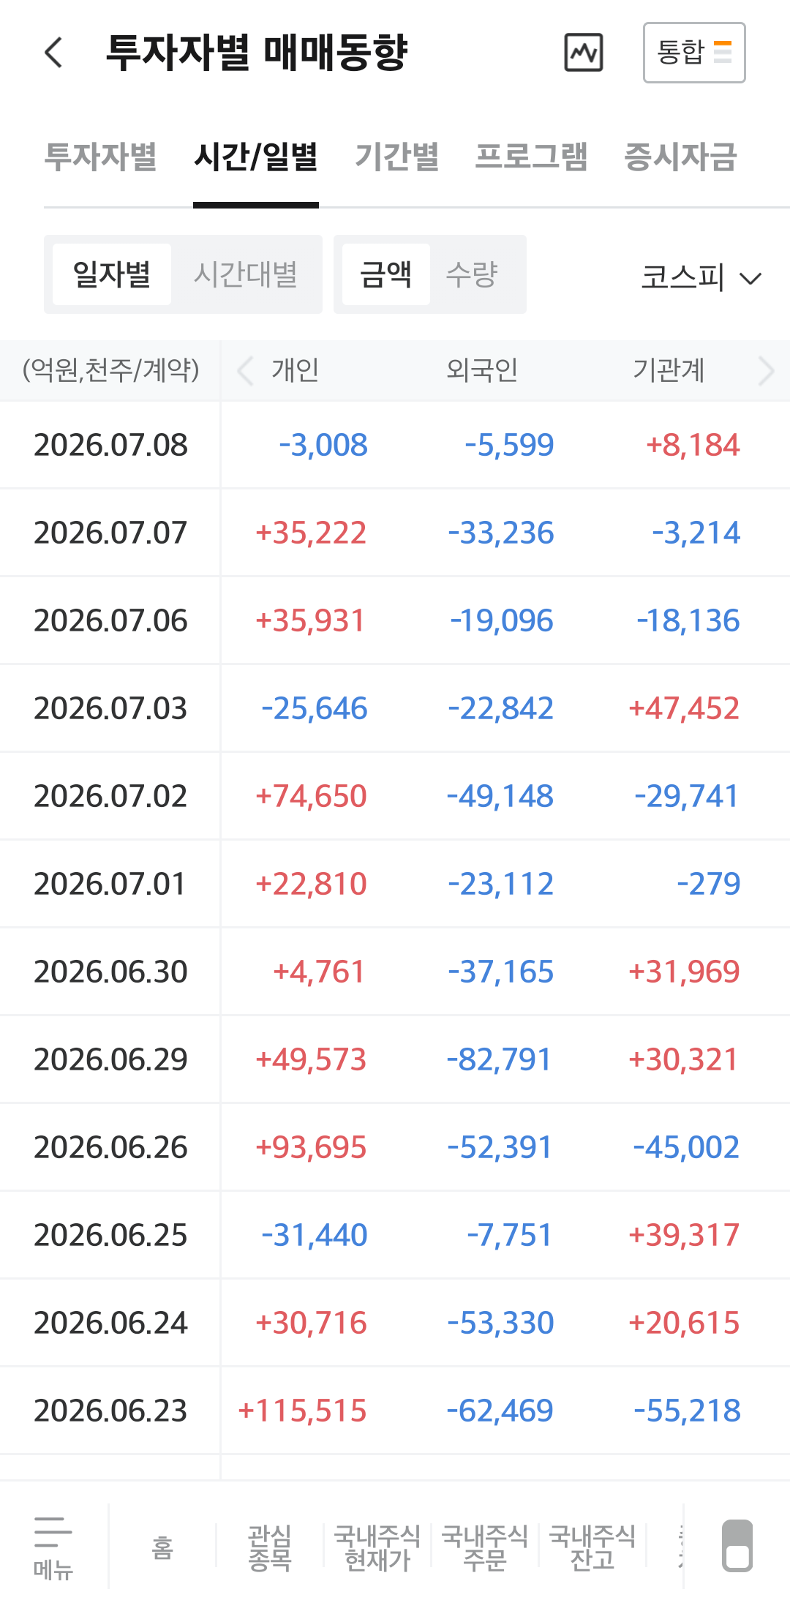Show previous investor columns with the left chevron

point(246,371)
